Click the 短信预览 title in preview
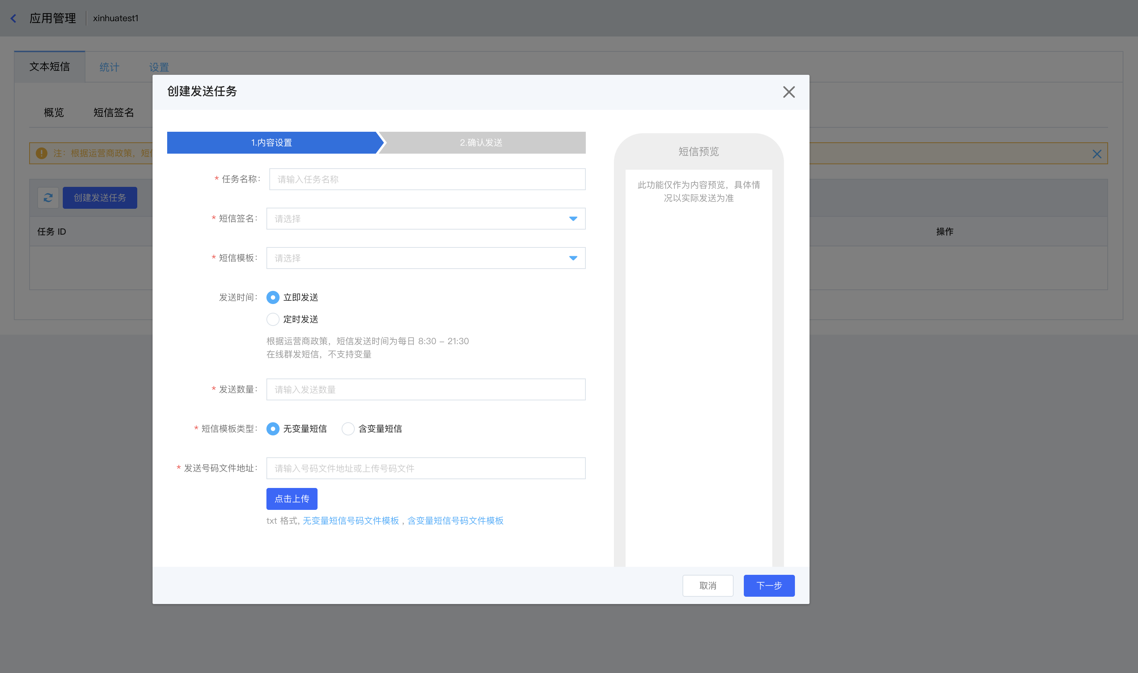The image size is (1138, 673). (698, 151)
